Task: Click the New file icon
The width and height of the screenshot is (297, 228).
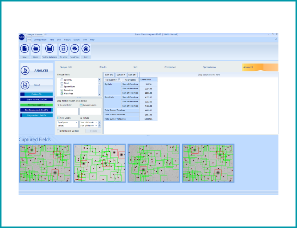Action: click(x=25, y=49)
